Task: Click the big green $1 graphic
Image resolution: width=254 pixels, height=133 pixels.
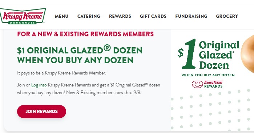Action: click(x=187, y=54)
